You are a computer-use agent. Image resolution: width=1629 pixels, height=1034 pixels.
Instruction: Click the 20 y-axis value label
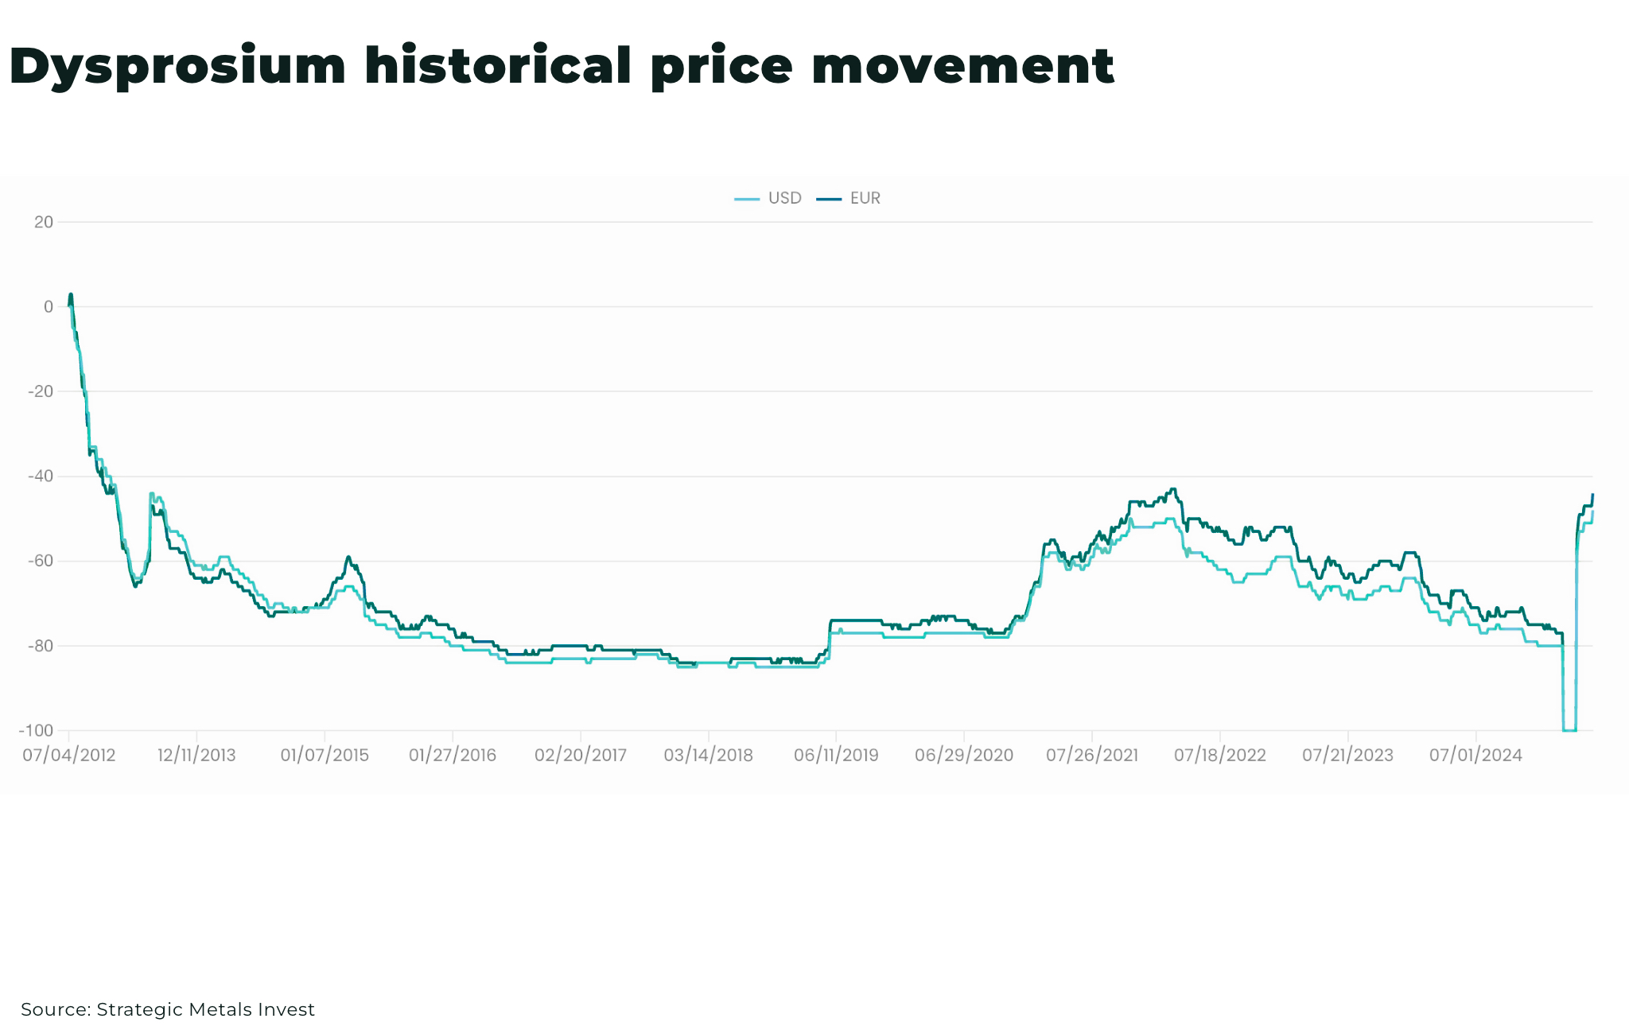tap(44, 222)
